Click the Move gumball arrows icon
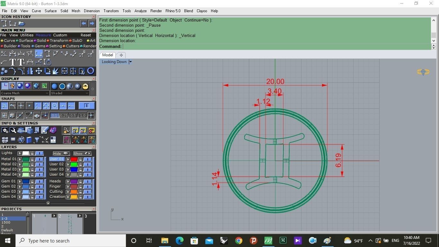Screen dimensions: 439x247 coord(39,71)
